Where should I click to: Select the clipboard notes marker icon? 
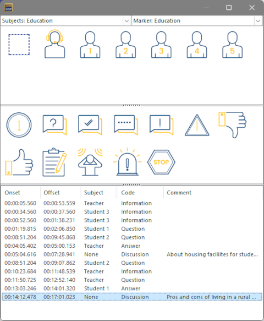click(x=54, y=162)
